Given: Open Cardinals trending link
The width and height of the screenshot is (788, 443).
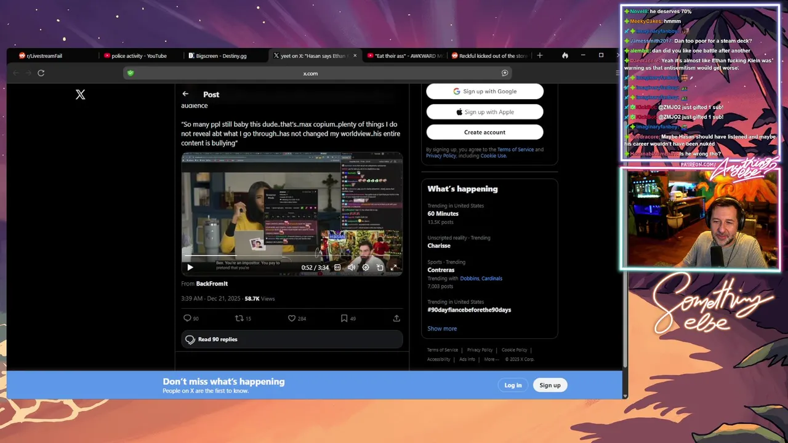Looking at the screenshot, I should point(492,278).
